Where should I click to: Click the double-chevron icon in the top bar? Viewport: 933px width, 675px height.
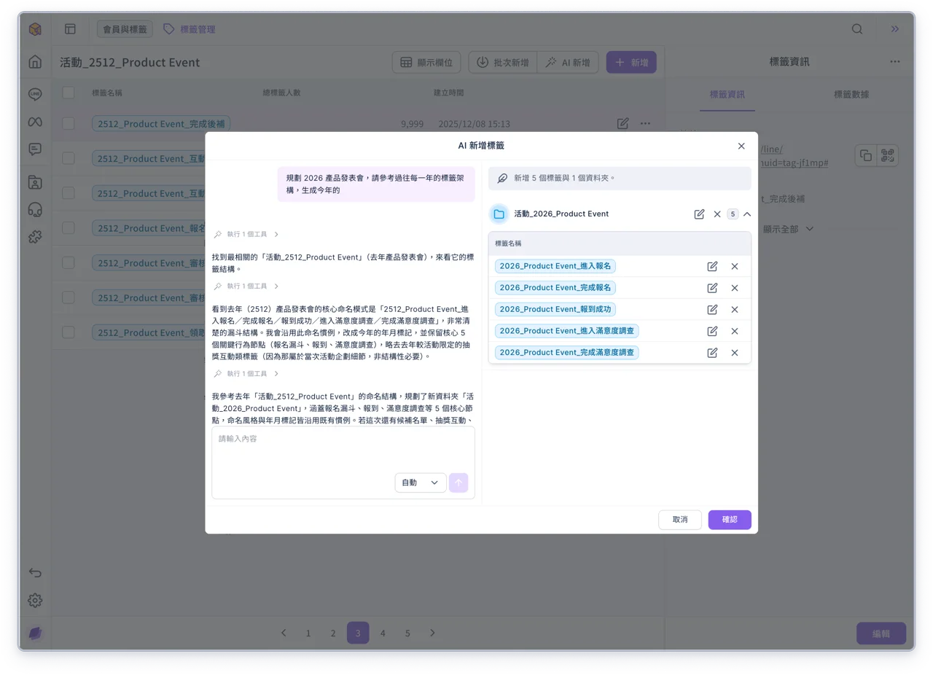pyautogui.click(x=895, y=29)
